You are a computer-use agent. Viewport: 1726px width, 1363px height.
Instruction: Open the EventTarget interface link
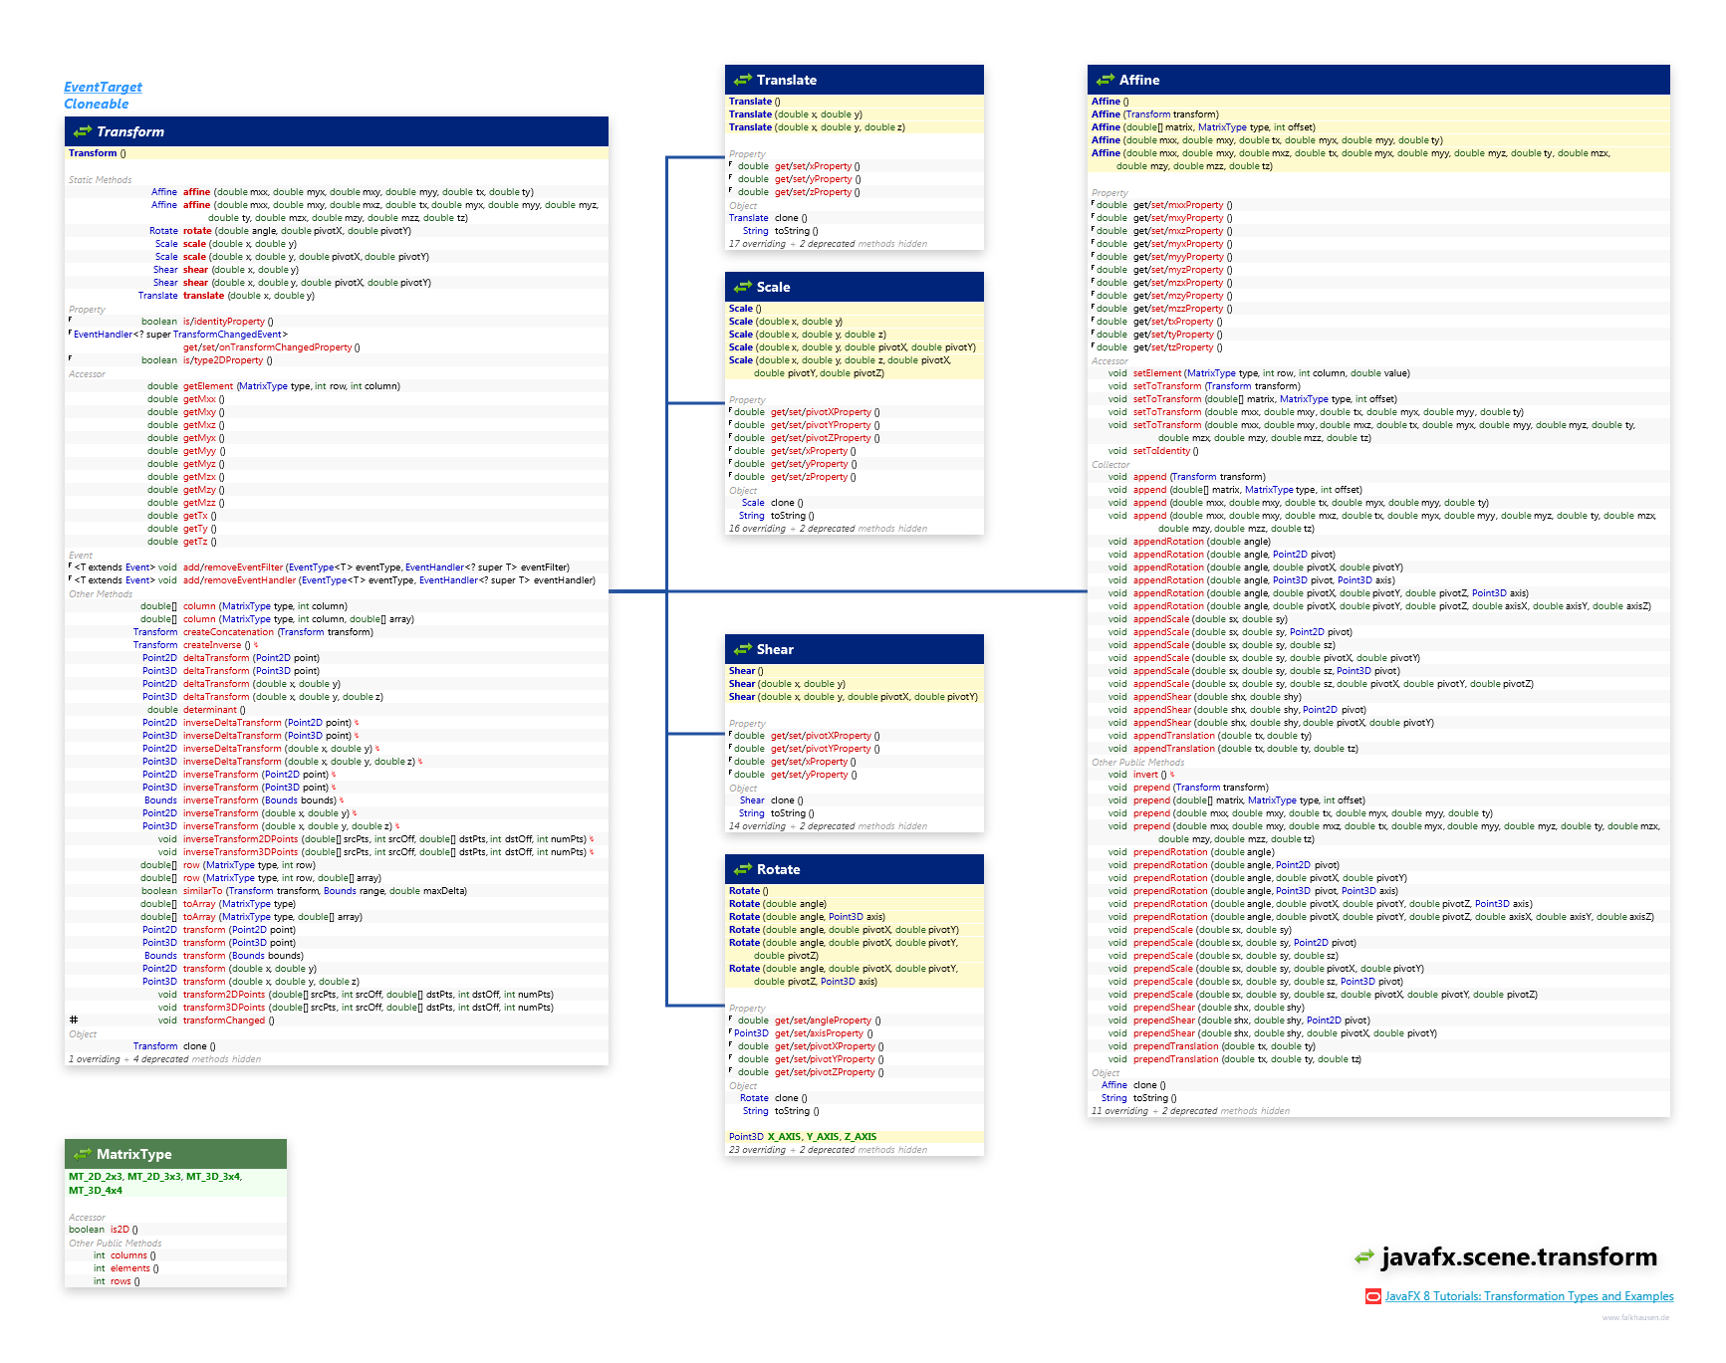(x=103, y=87)
